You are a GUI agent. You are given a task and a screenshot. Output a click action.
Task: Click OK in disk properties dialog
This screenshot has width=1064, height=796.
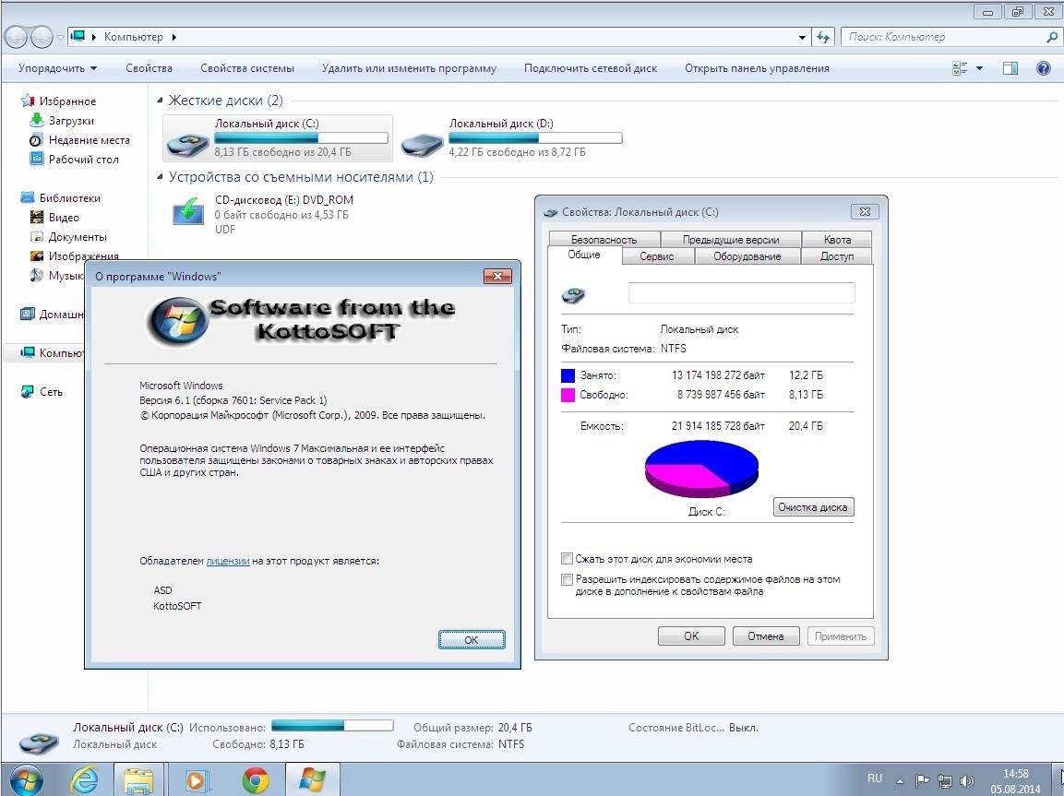691,636
